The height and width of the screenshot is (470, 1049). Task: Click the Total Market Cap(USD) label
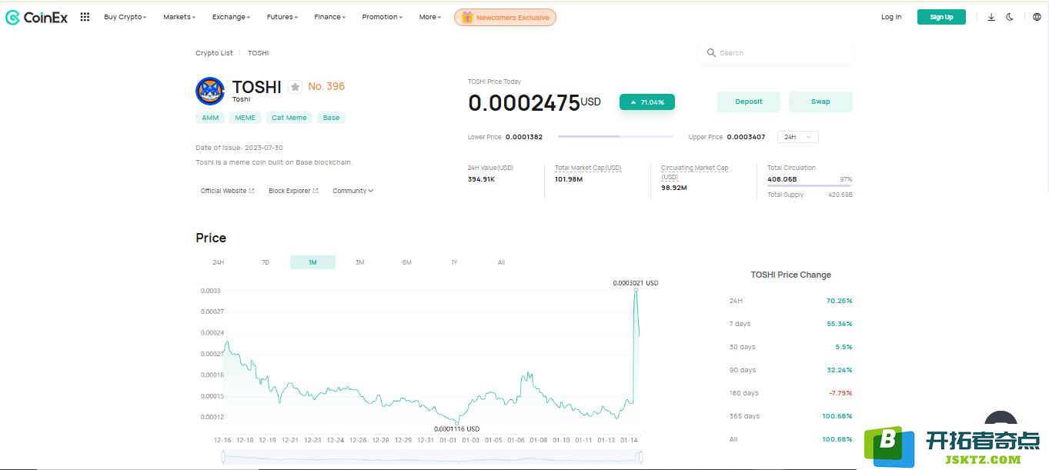(x=588, y=168)
